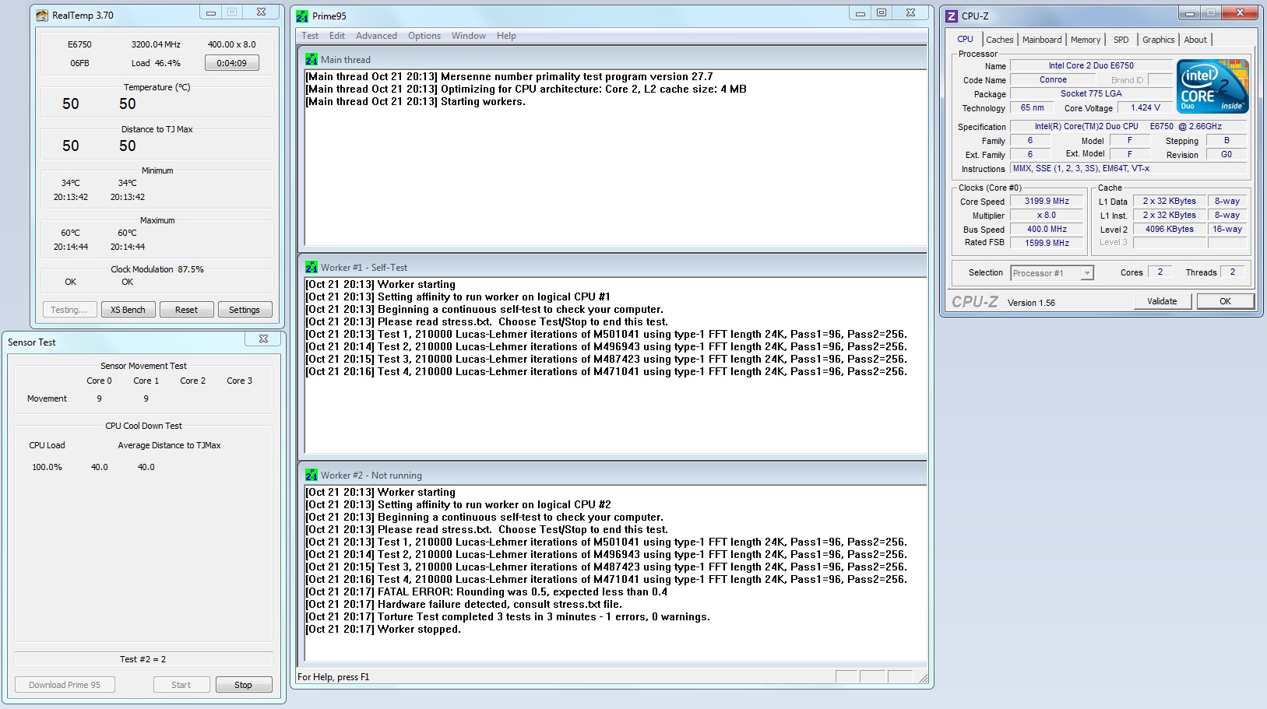
Task: Click the Main thread window icon
Action: tap(311, 59)
